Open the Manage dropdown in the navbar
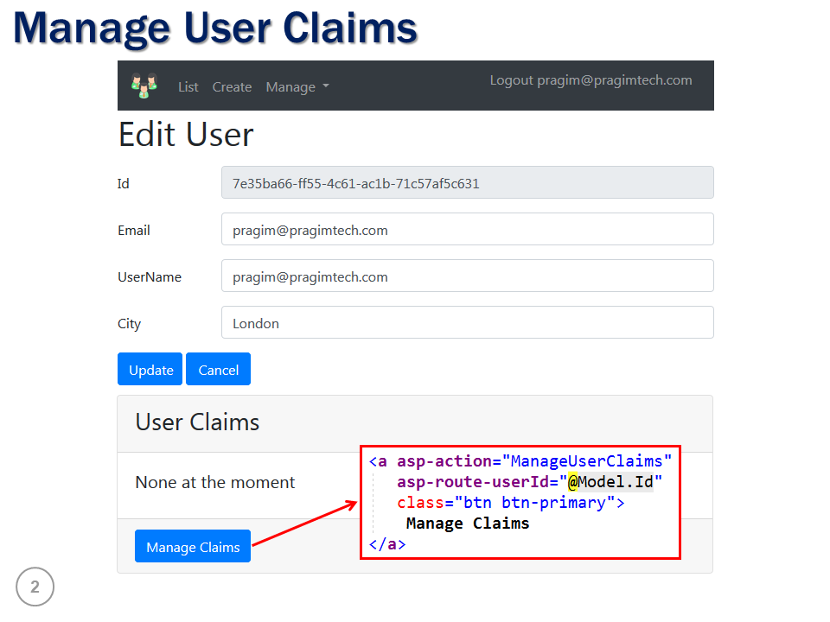 pyautogui.click(x=297, y=86)
